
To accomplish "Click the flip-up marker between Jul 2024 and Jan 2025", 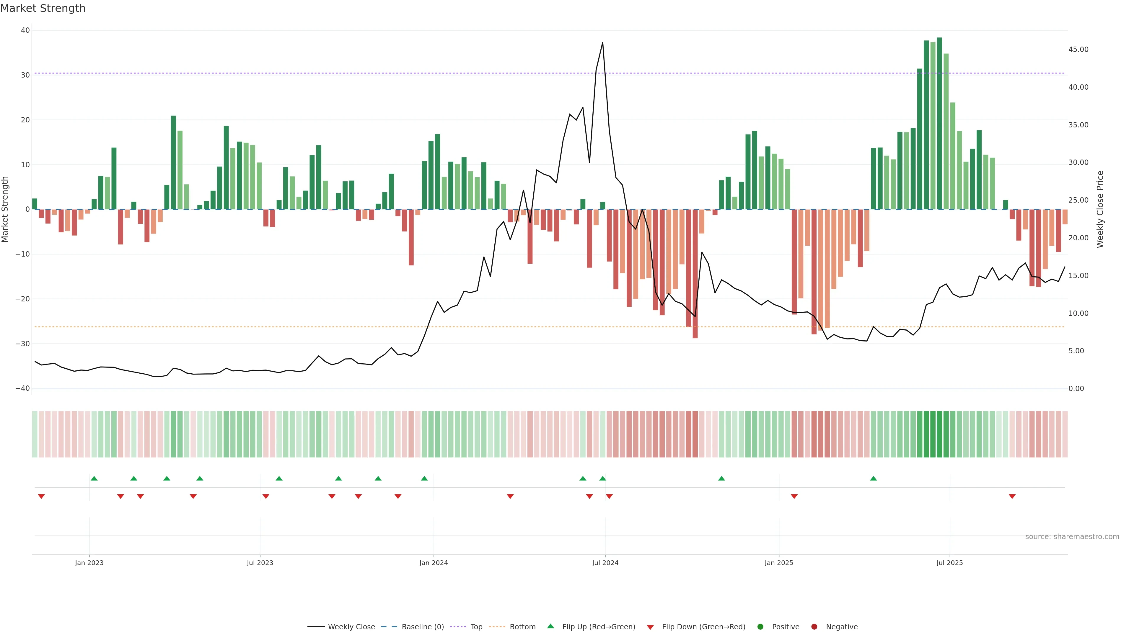I will [721, 478].
